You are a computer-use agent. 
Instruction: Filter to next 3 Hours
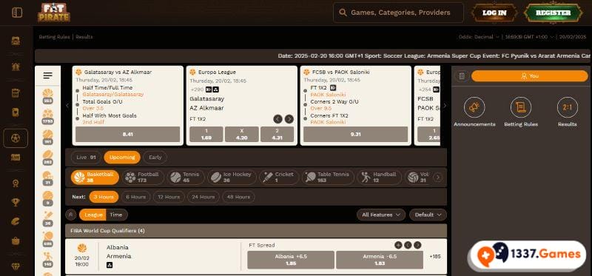point(104,197)
